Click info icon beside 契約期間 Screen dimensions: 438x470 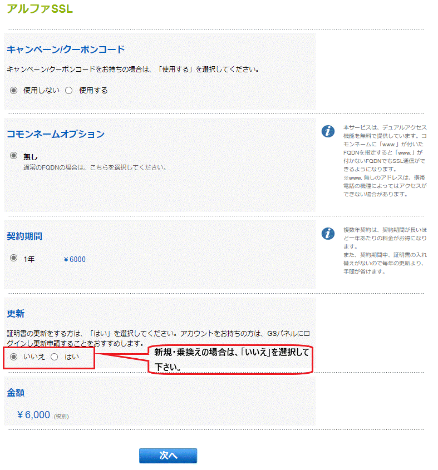pos(328,234)
